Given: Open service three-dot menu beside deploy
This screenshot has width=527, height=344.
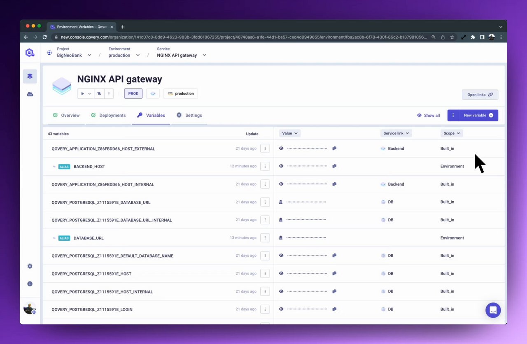Looking at the screenshot, I should click(109, 94).
